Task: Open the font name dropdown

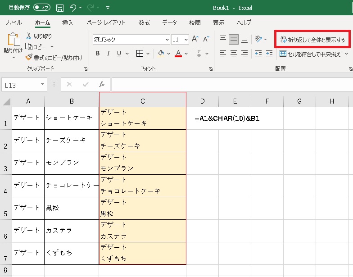Action: pyautogui.click(x=167, y=39)
